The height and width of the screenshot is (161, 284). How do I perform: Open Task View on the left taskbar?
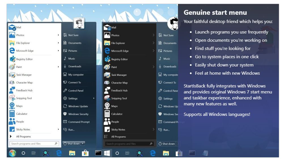click(x=33, y=153)
